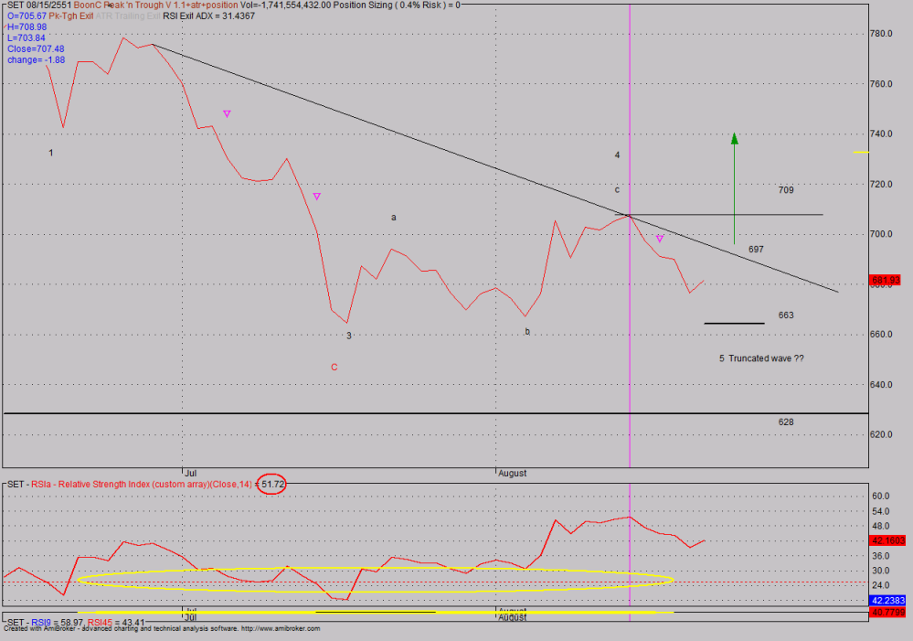Select the horizontal line at the 709 level
The width and height of the screenshot is (913, 641).
click(719, 215)
